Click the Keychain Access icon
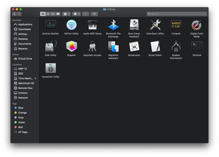This screenshot has width=219, height=157. pyautogui.click(x=92, y=46)
